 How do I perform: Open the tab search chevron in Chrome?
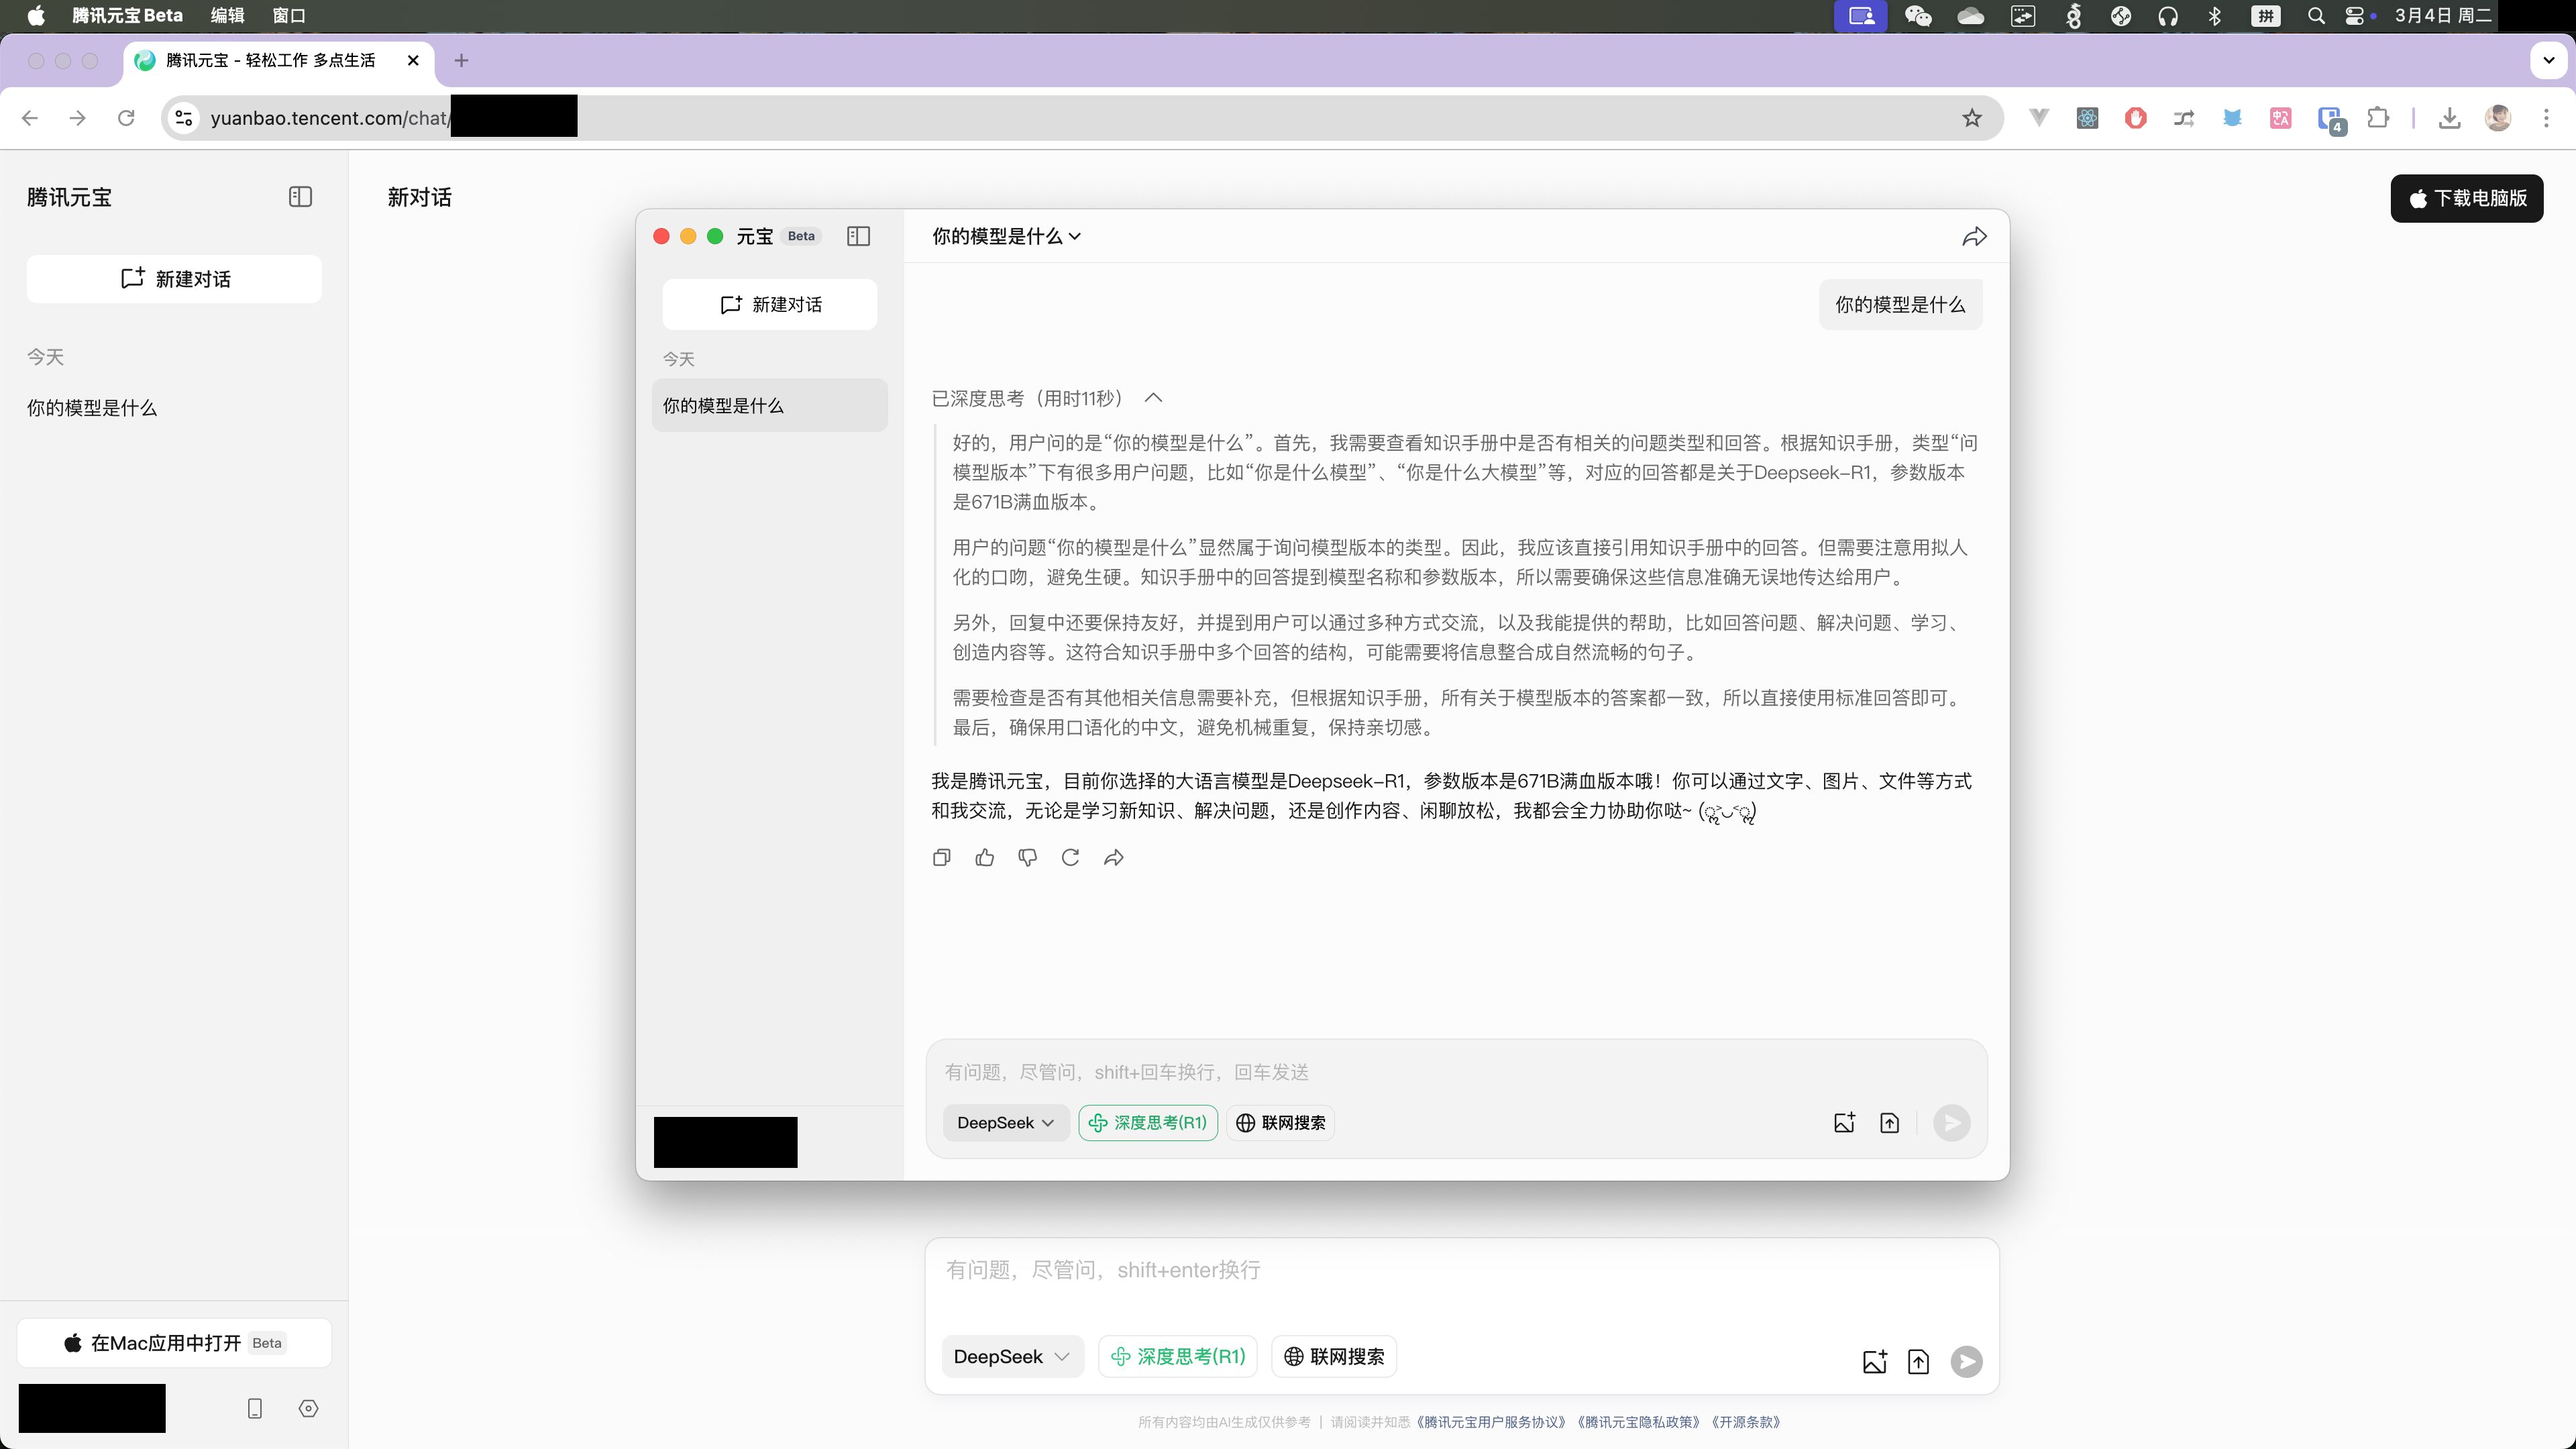(2548, 60)
